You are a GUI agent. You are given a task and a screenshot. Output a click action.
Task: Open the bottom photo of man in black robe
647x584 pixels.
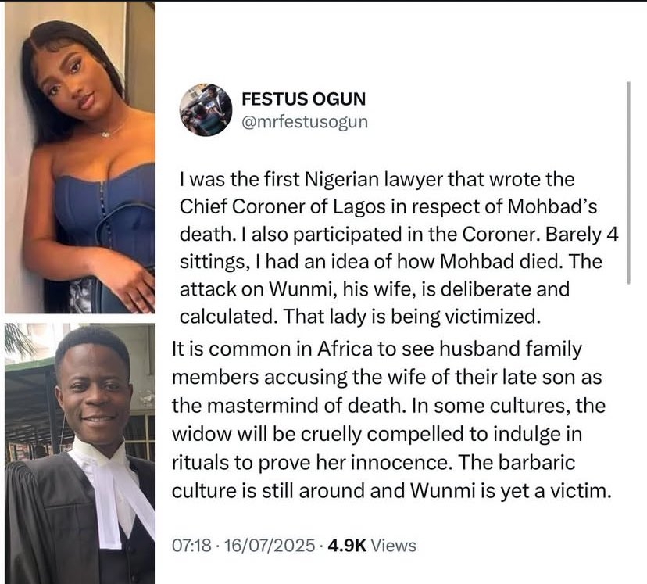tap(80, 453)
